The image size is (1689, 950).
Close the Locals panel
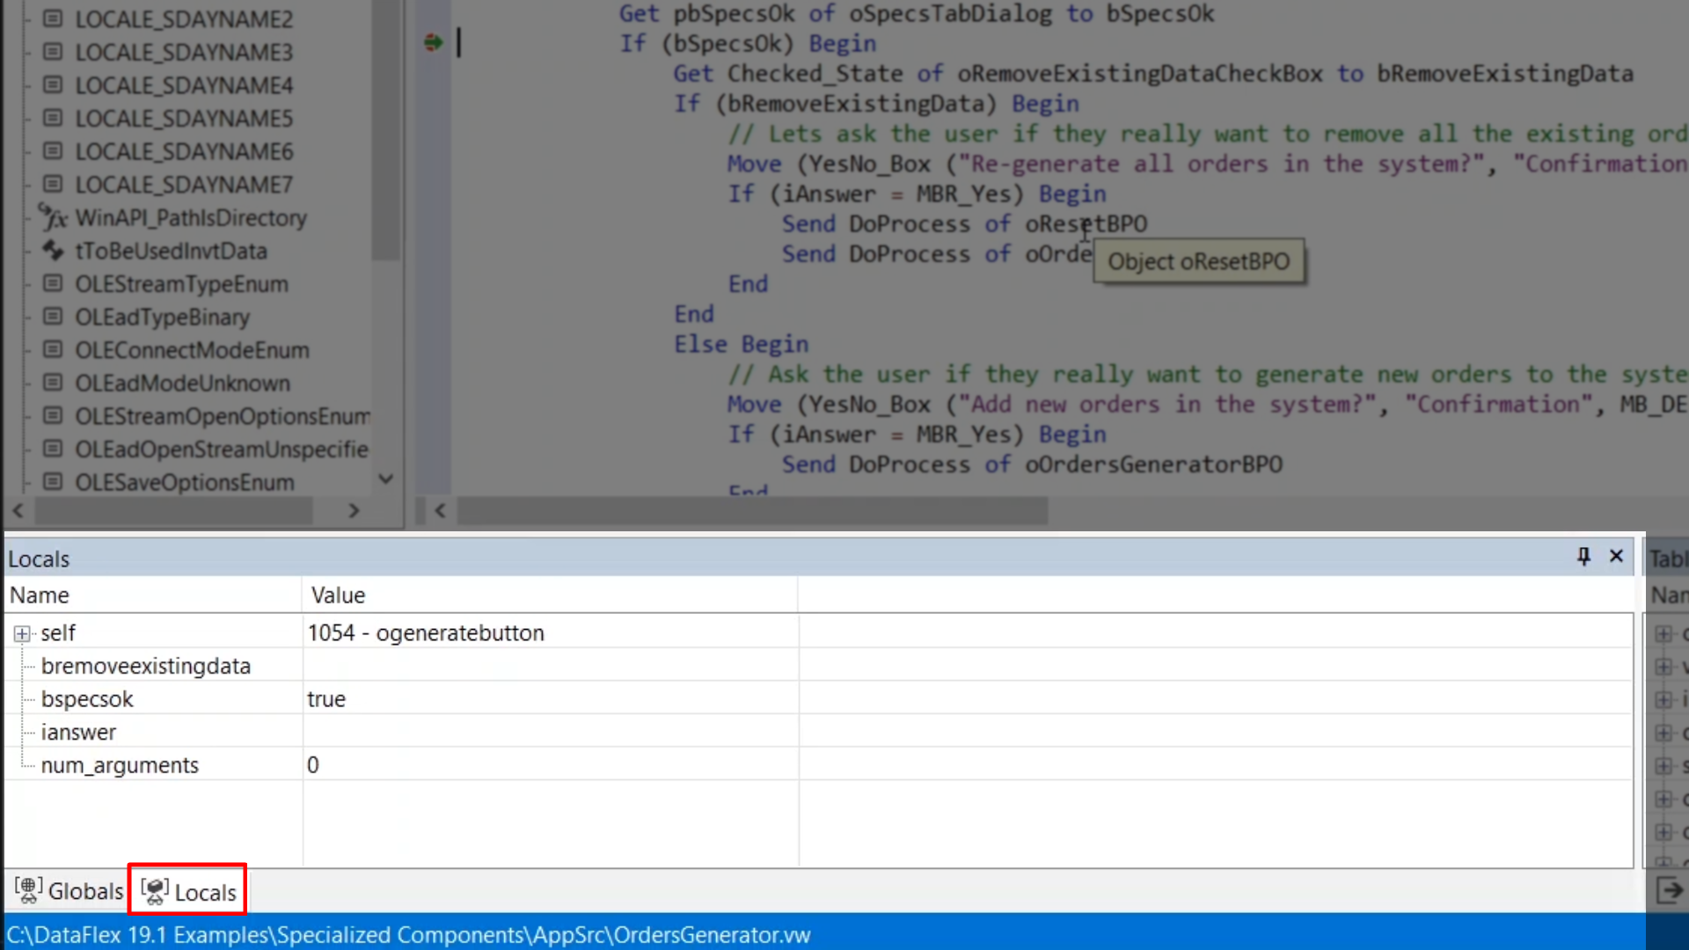1616,556
